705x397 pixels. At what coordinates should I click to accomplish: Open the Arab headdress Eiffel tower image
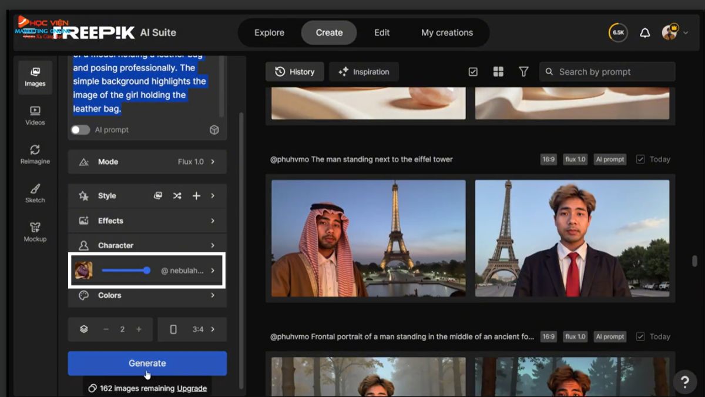click(x=368, y=238)
